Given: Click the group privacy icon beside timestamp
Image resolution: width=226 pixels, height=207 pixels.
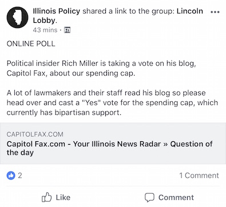Looking at the screenshot, I should [x=67, y=30].
